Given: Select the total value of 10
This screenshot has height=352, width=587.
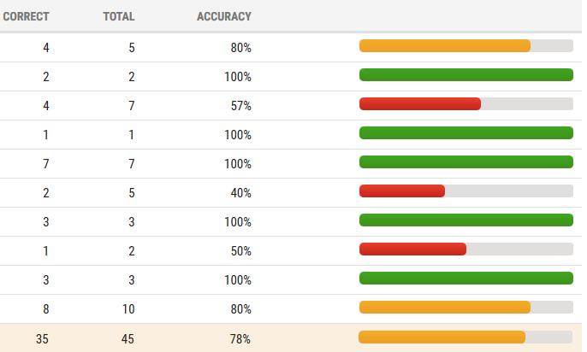Looking at the screenshot, I should pos(128,309).
